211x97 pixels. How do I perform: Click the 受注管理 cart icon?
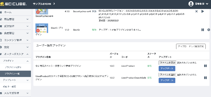tap(1, 26)
